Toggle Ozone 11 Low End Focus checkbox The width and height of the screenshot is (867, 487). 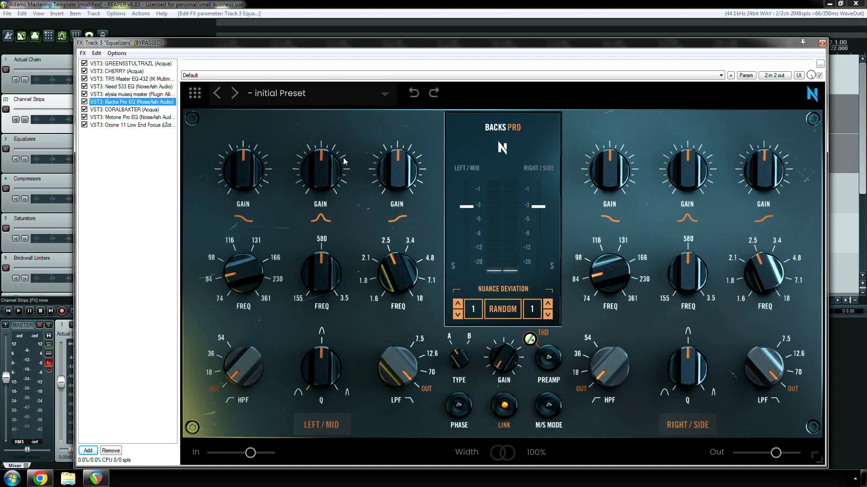click(x=84, y=125)
